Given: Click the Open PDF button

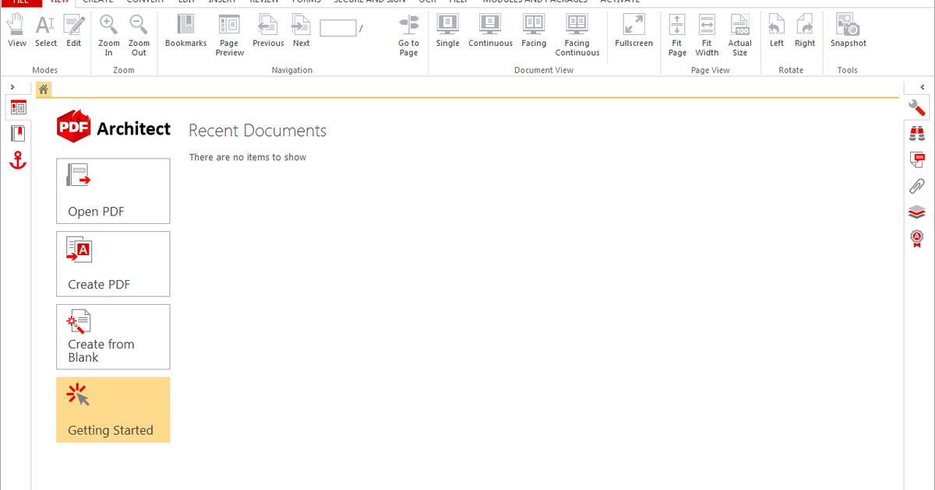Looking at the screenshot, I should [x=113, y=191].
